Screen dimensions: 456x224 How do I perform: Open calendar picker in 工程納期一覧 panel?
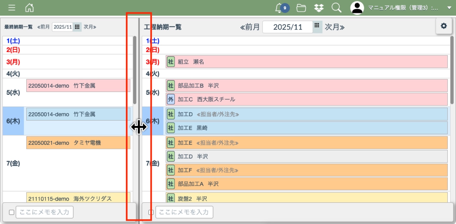point(317,27)
